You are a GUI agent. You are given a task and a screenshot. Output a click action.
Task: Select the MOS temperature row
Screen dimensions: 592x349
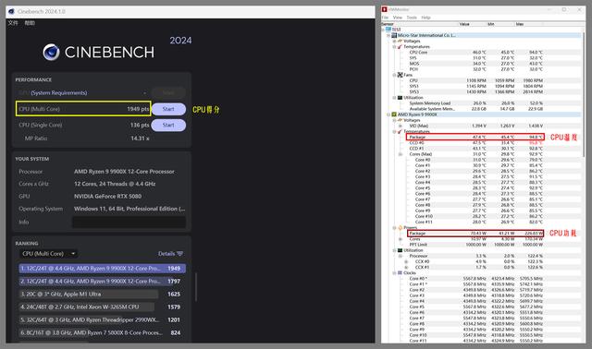pos(495,64)
